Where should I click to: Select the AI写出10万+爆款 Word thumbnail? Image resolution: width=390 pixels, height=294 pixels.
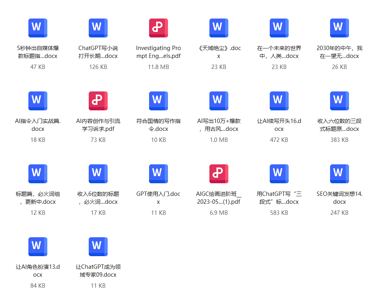pos(218,101)
